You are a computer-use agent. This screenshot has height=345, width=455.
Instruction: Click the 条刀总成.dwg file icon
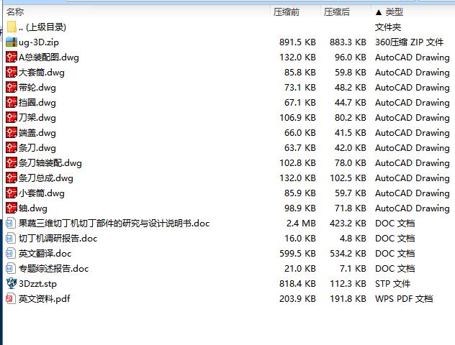pyautogui.click(x=12, y=178)
